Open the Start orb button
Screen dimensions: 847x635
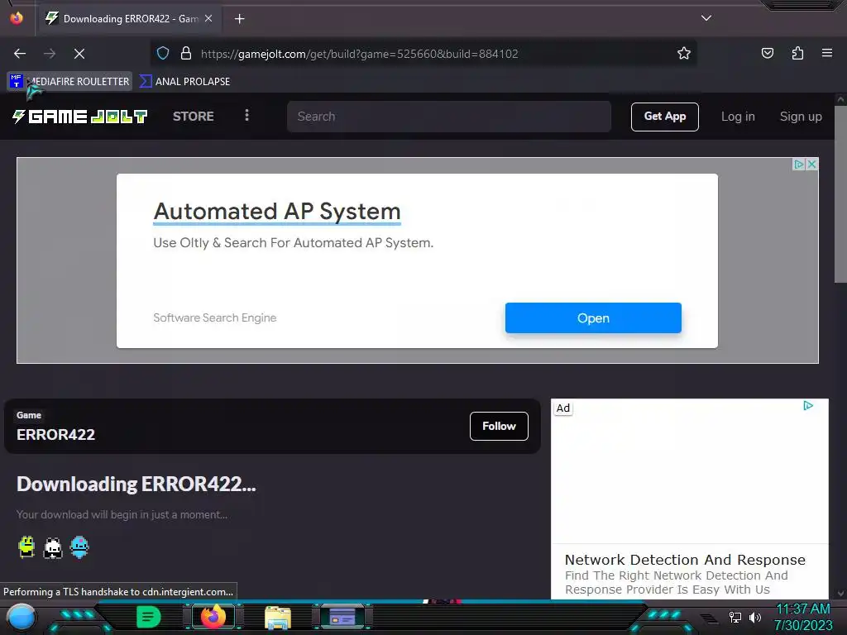click(x=22, y=617)
